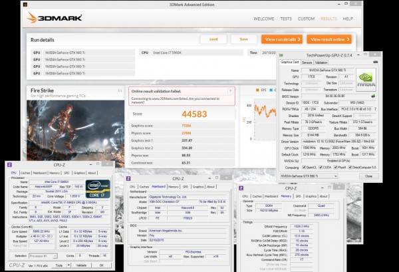
Task: Click the CPU Intel Core i7 5960X entry
Action: click(x=191, y=53)
